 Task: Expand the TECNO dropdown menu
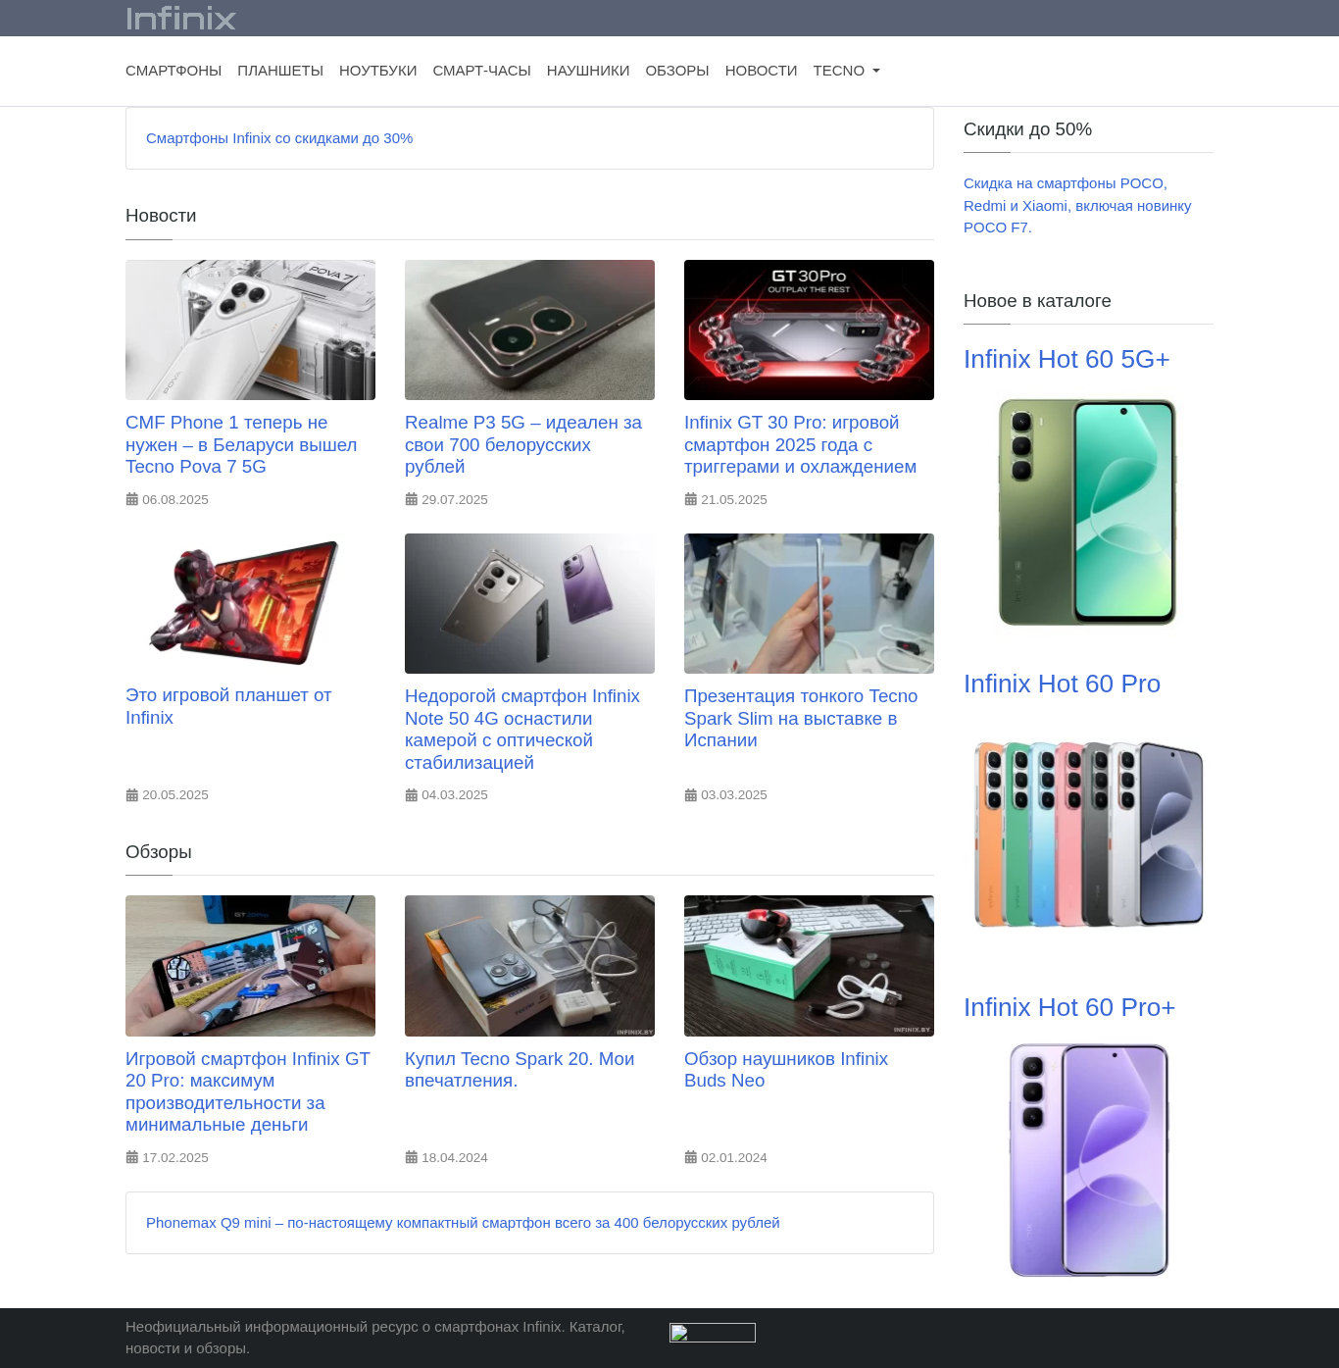coord(847,71)
